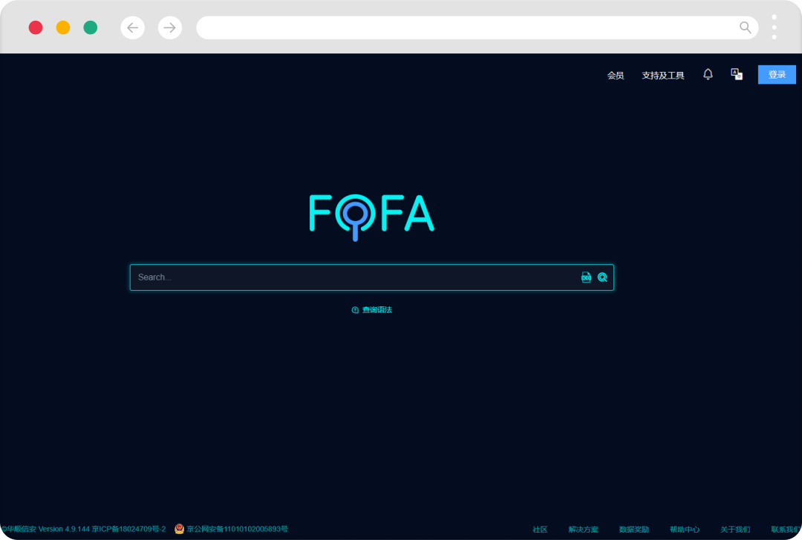This screenshot has width=802, height=540.
Task: Click the address bar magnifier icon
Action: pos(746,27)
